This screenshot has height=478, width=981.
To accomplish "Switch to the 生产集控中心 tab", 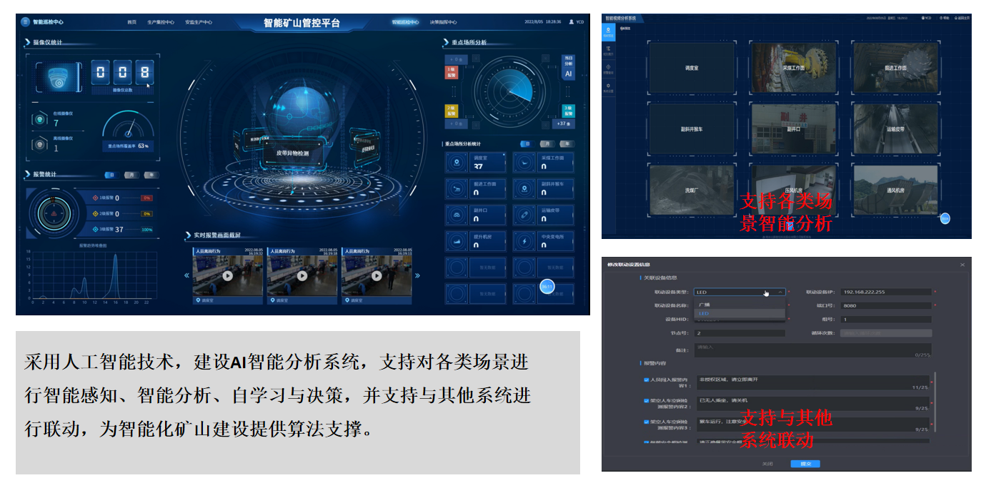I will (161, 22).
